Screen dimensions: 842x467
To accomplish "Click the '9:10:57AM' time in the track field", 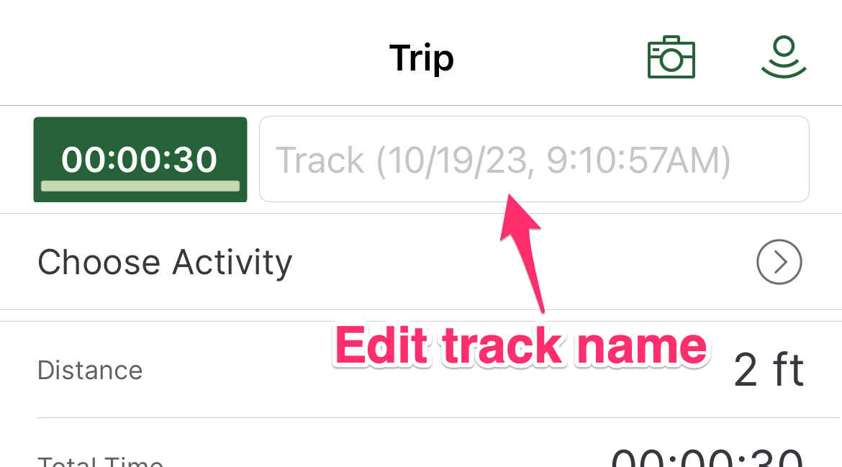I will pos(632,160).
